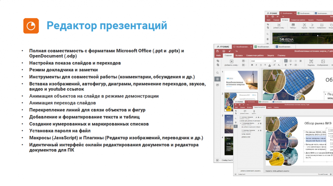This screenshot has width=333, height=186.
Task: Click the print icon in the Вставка window
Action: pyautogui.click(x=273, y=17)
